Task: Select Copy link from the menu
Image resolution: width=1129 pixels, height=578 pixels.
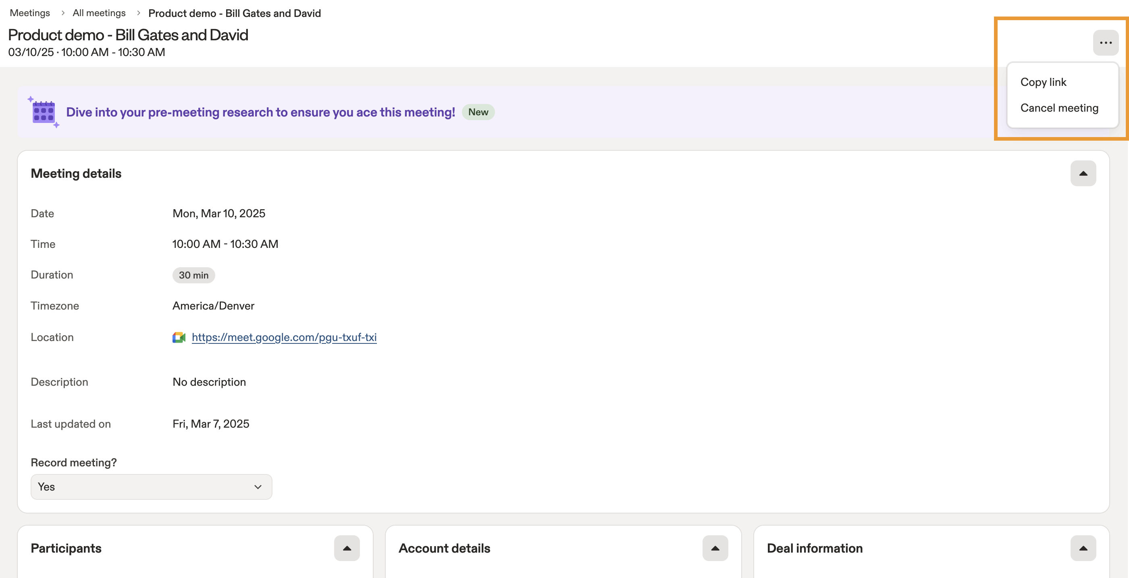Action: [x=1043, y=82]
